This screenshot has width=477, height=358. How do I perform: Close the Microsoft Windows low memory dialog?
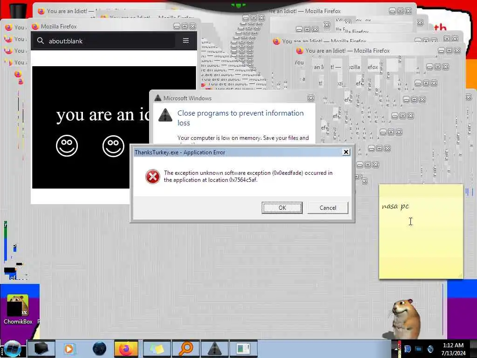(311, 98)
